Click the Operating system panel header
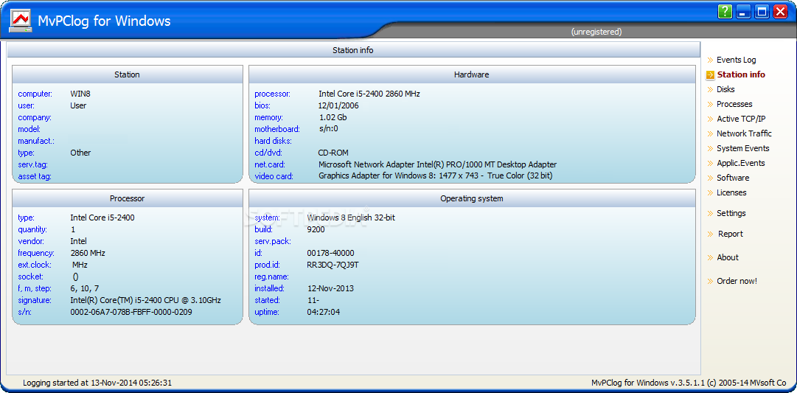Viewport: 797px width, 393px height. point(472,199)
